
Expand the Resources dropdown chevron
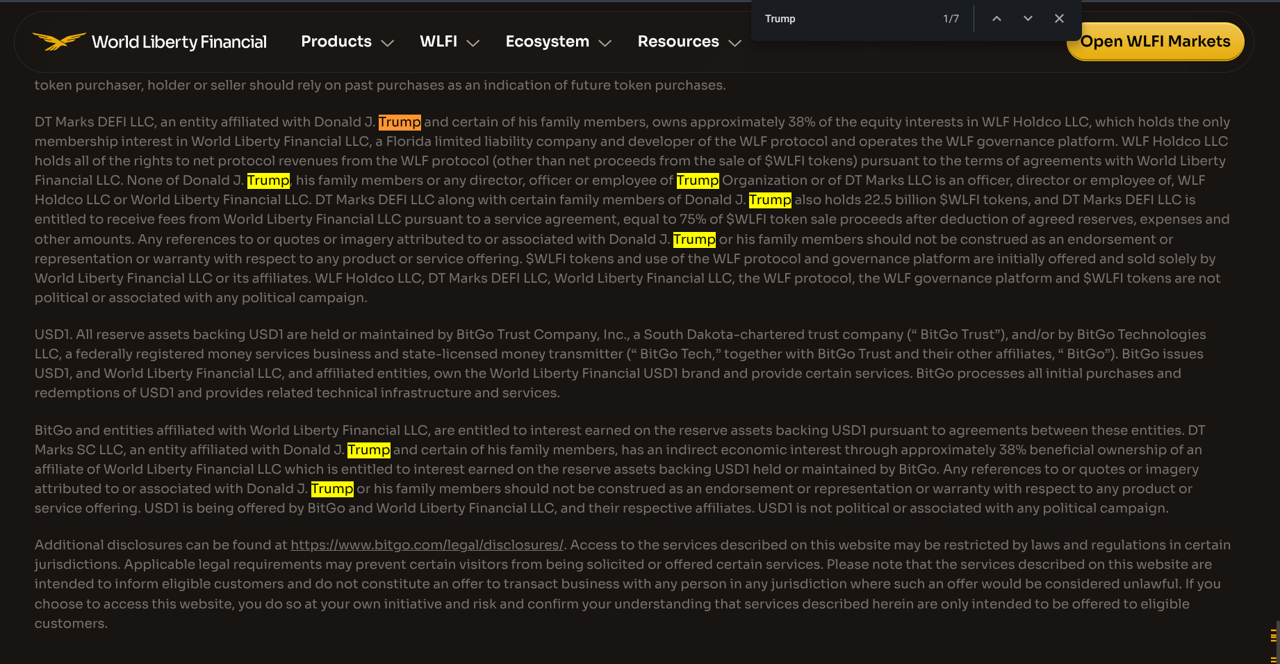[x=735, y=43]
